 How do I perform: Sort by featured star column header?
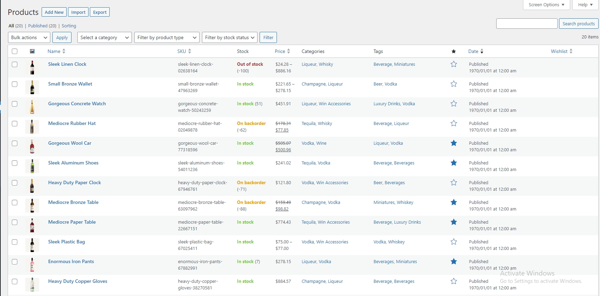click(454, 52)
